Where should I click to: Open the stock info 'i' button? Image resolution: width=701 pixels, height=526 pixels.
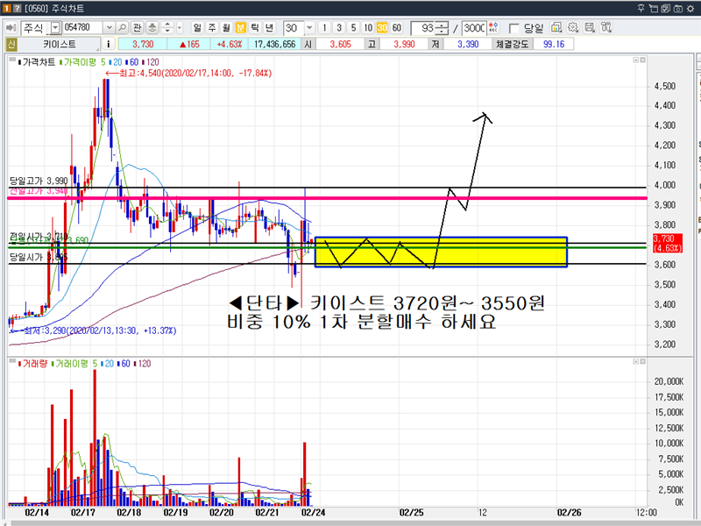click(x=108, y=44)
